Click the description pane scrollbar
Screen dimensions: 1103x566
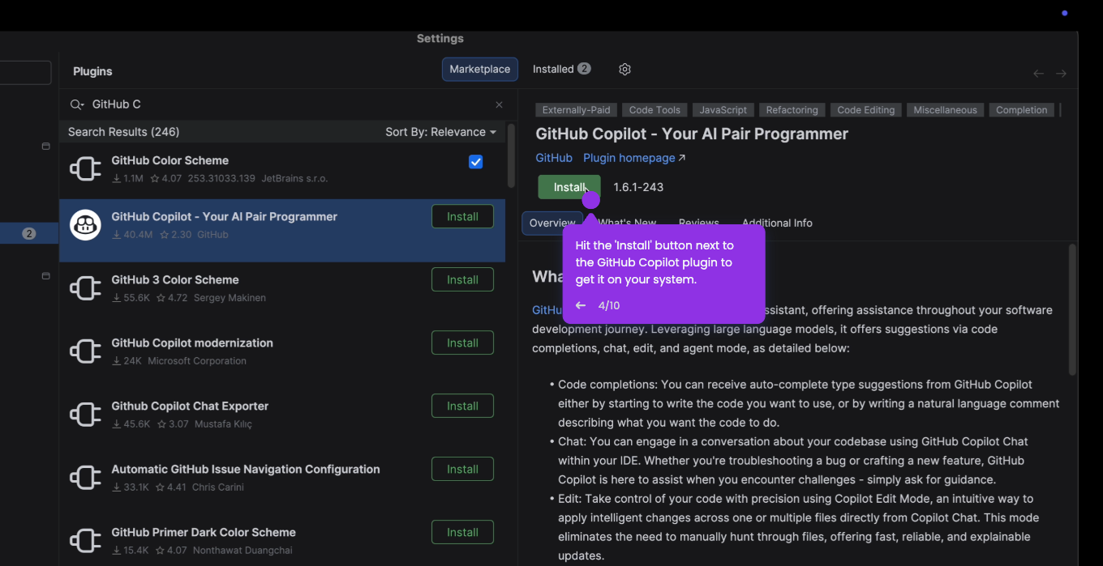point(1072,309)
